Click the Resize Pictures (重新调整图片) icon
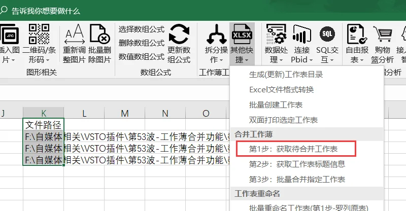406x211 pixels. click(75, 34)
